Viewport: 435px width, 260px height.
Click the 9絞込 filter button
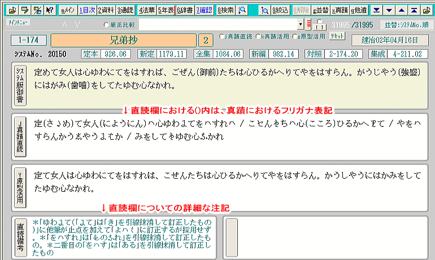[x=280, y=10]
